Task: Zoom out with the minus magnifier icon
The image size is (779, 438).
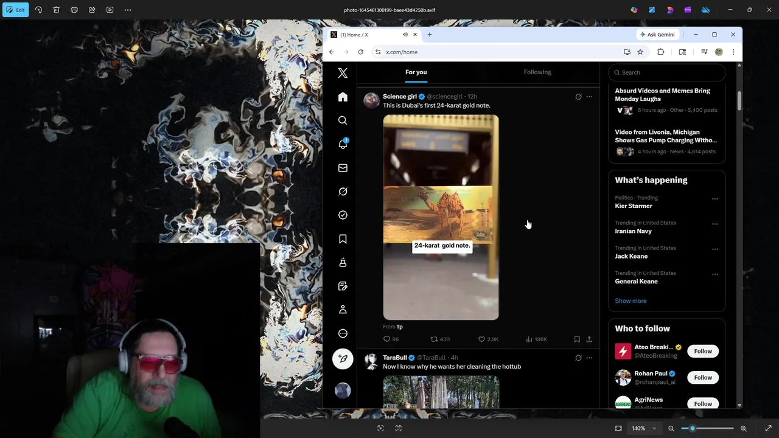Action: click(x=671, y=428)
